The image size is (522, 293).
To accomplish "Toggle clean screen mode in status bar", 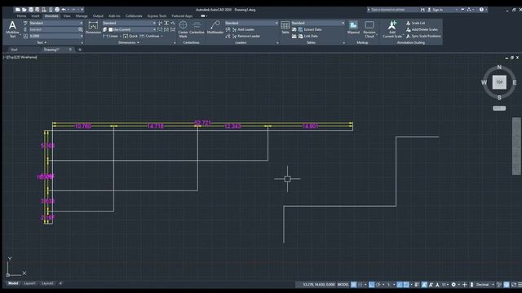I will click(514, 284).
